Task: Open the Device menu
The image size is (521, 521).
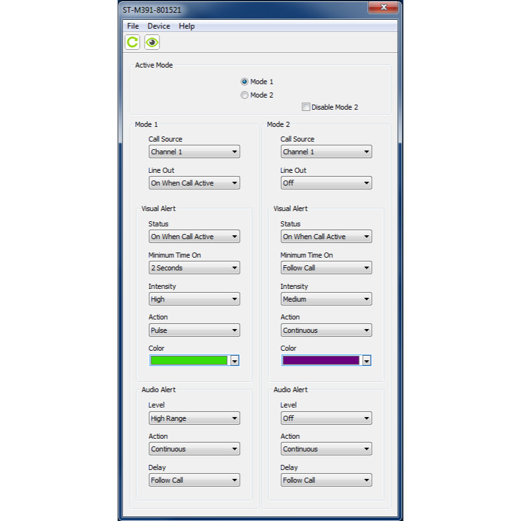Action: (159, 26)
